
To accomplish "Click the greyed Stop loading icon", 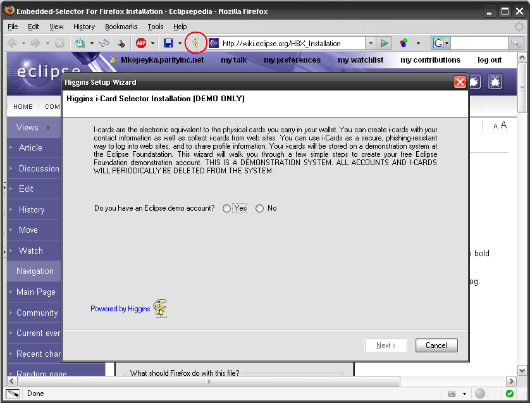I will 60,43.
